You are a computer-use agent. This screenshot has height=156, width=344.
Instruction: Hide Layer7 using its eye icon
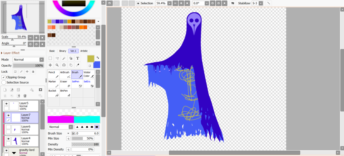pyautogui.click(x=8, y=115)
